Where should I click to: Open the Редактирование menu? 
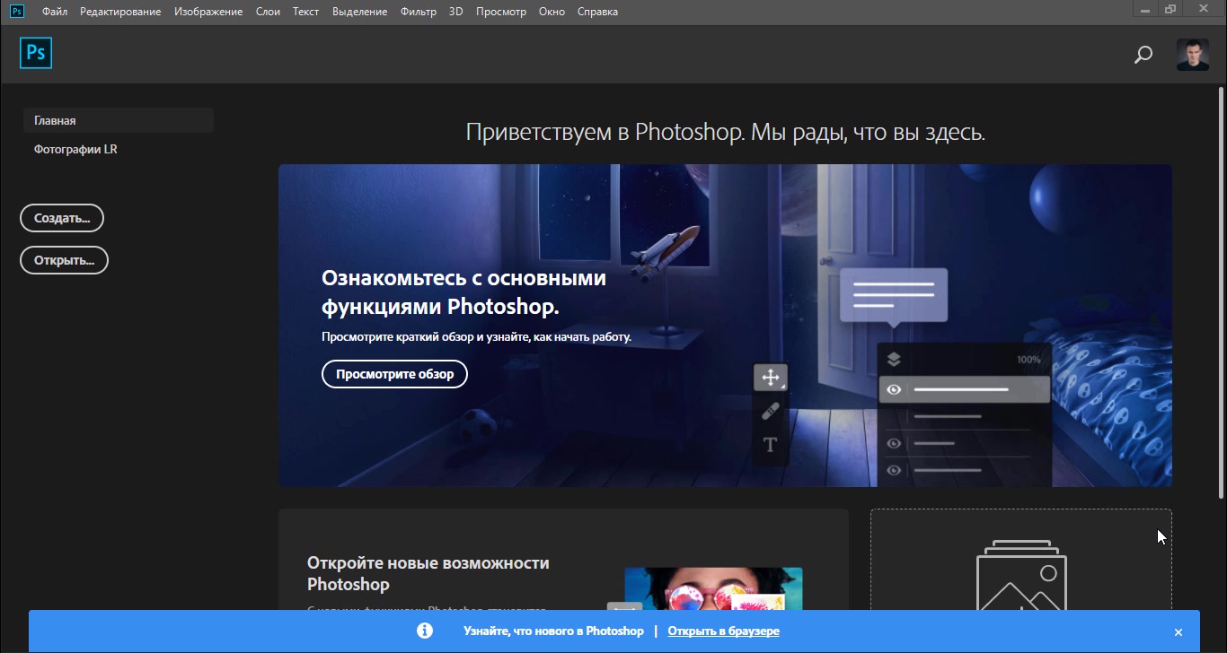(120, 12)
